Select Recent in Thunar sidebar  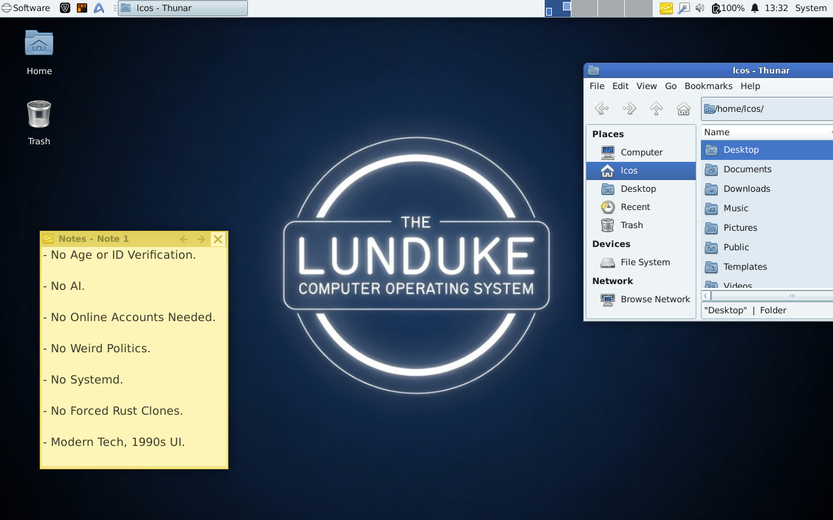(641, 207)
